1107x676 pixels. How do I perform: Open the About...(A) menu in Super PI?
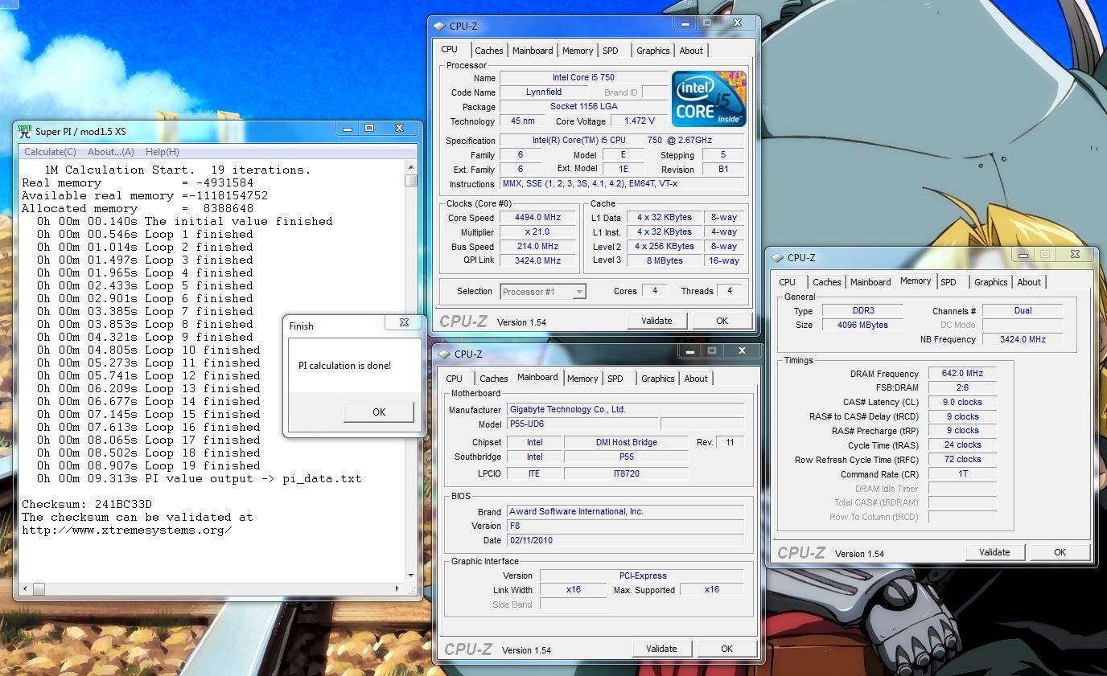[x=110, y=151]
